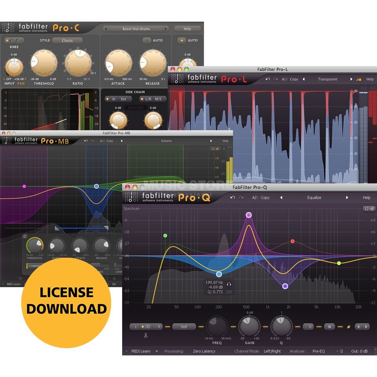377x377 pixels.
Task: Click the lock icon in Pro-L header
Action: coord(359,79)
